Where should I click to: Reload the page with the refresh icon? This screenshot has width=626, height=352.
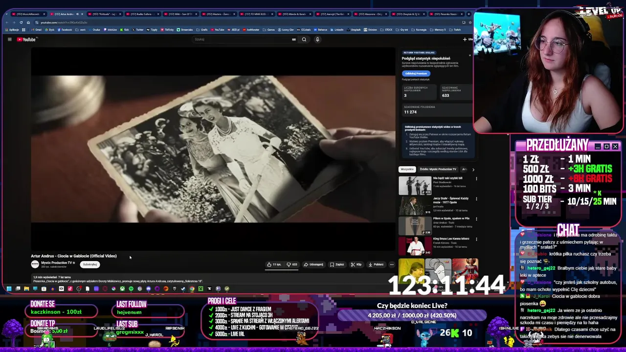tap(21, 22)
